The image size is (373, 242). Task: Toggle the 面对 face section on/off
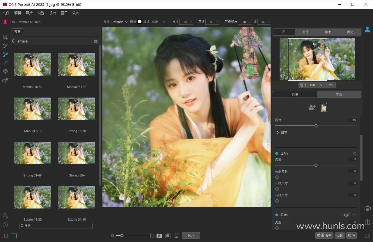click(277, 153)
